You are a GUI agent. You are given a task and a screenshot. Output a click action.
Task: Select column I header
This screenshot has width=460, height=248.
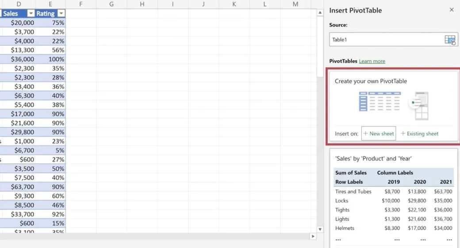click(x=172, y=4)
